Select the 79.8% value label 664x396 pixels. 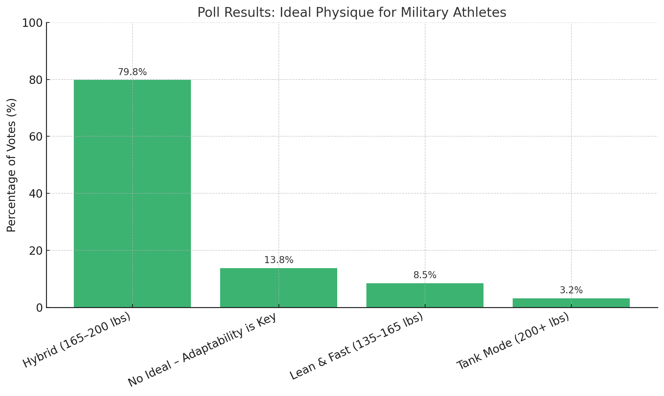132,72
